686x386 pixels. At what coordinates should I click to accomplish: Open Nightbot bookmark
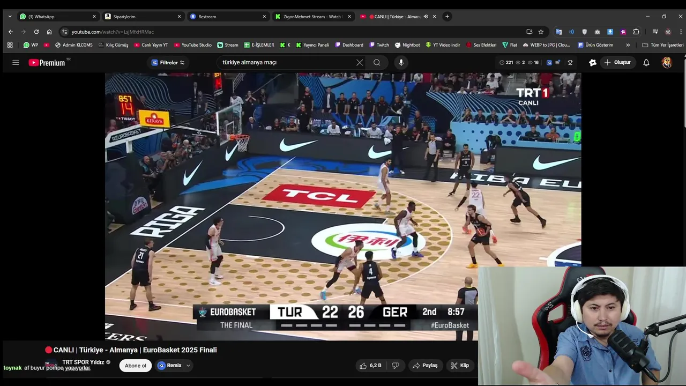coord(407,45)
